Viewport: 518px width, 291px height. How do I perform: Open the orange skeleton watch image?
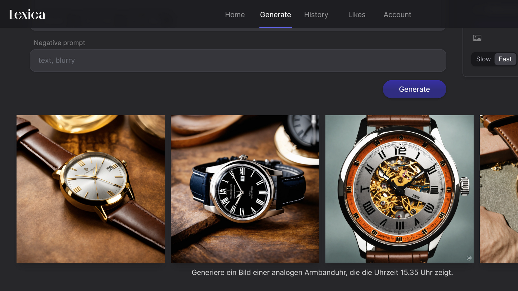[x=399, y=189]
